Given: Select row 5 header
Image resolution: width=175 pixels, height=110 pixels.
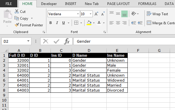Looking at the screenshot, I should tap(4, 75).
